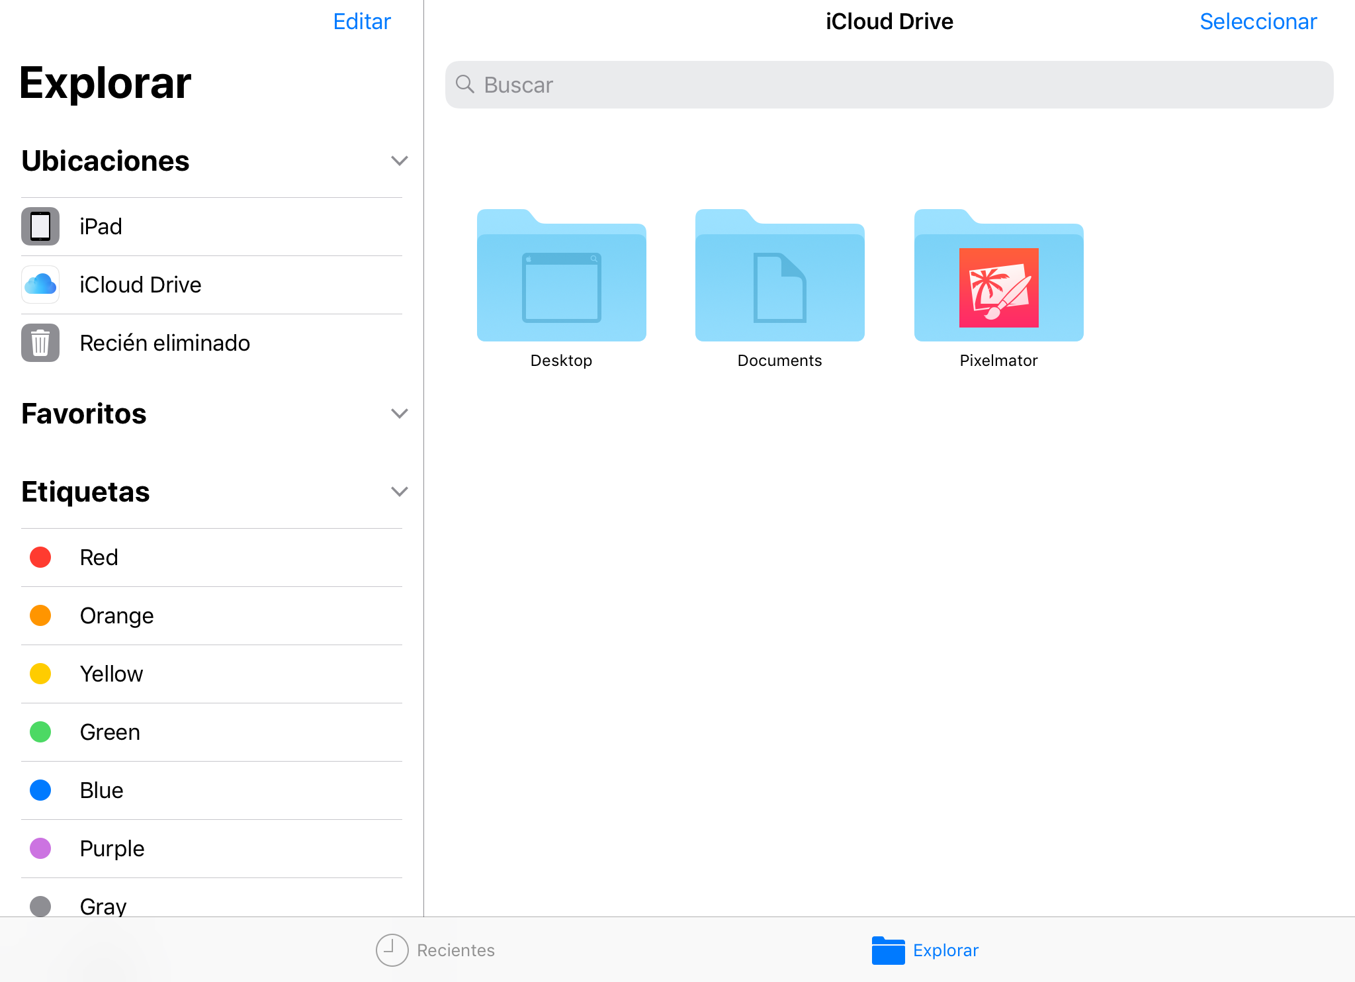Viewport: 1355px width, 982px height.
Task: Open the iPad location label
Action: pos(101,226)
